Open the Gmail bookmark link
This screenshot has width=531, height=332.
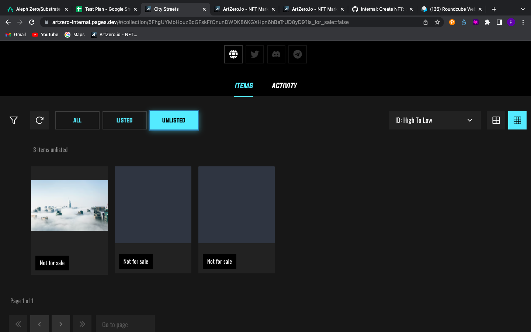(15, 34)
